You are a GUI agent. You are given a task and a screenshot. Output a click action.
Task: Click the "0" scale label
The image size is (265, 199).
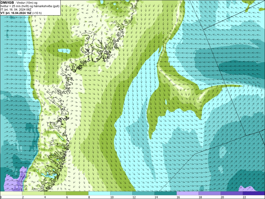(x=1, y=197)
